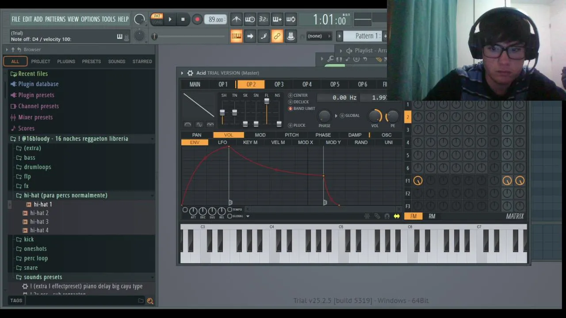Screen dimensions: 566x318
Task: Adjust the SH harmonic slider
Action: [x=222, y=112]
